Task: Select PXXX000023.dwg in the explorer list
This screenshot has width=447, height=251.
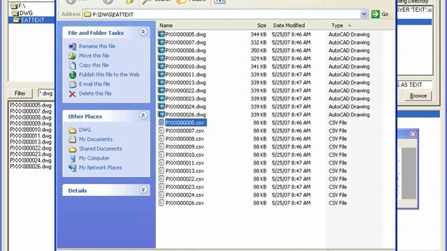Action: click(186, 98)
